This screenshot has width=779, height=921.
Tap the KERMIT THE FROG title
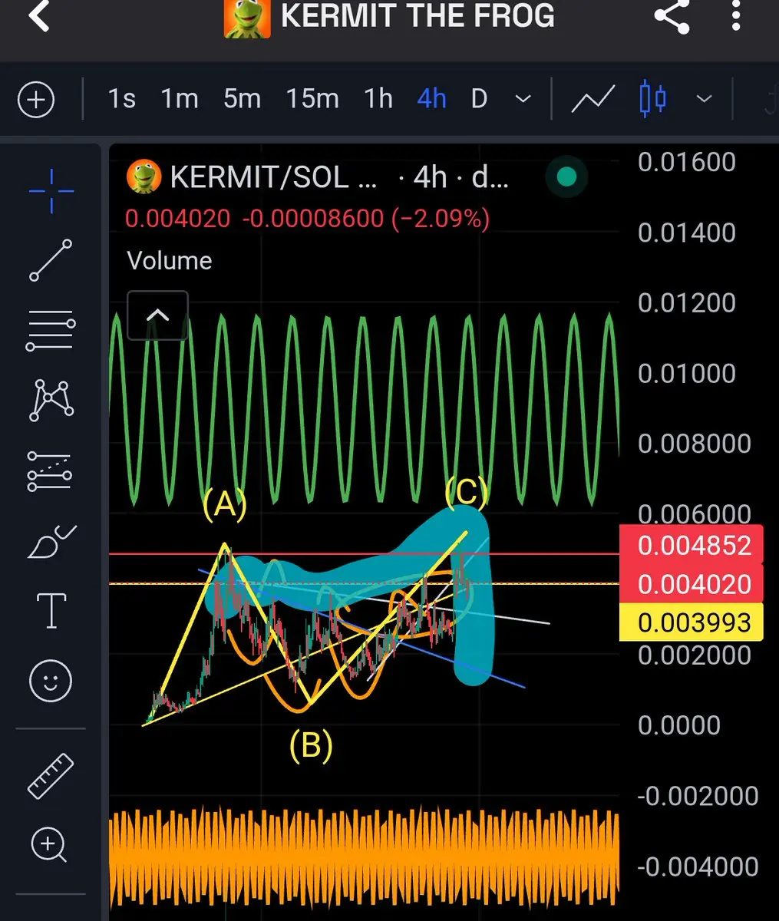[x=418, y=15]
